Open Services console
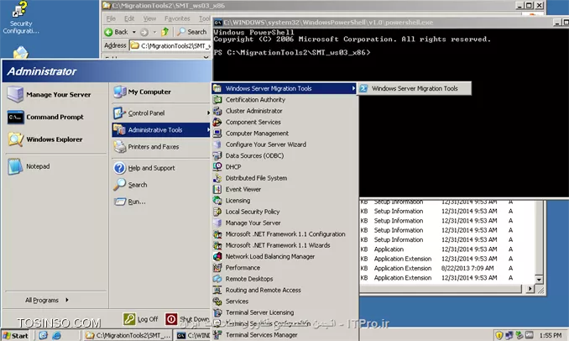 coord(237,302)
